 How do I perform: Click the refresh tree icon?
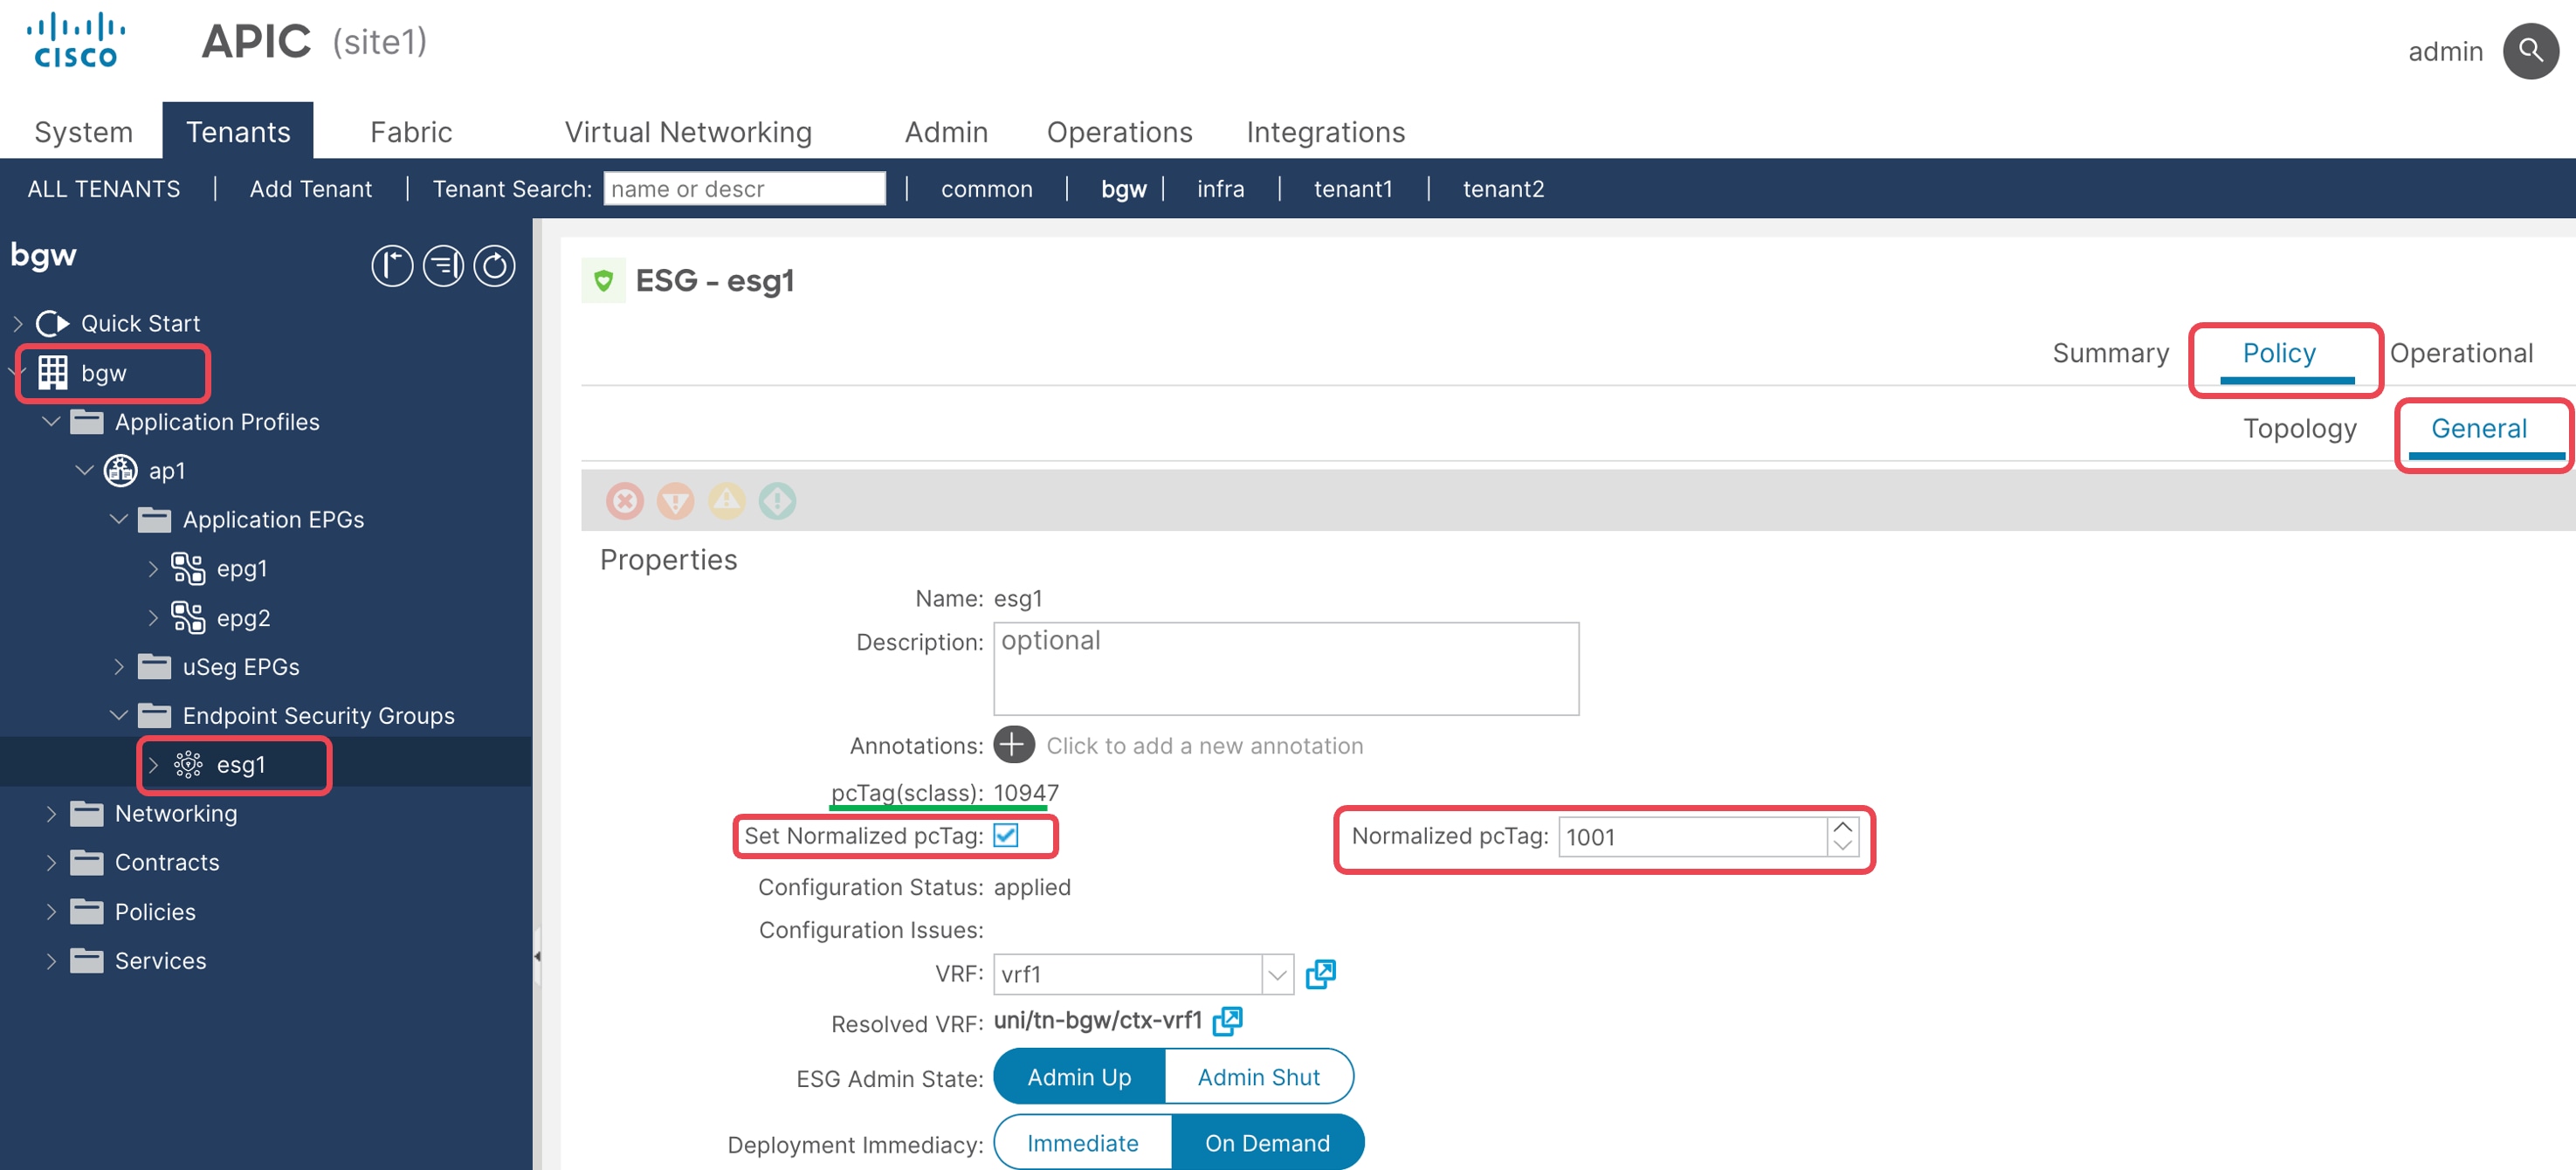tap(494, 266)
